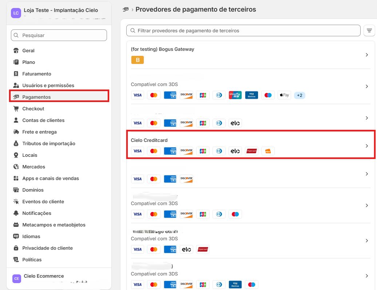Click the Eventos do cliente icon
Screen dimensions: 377x290
pos(16,201)
